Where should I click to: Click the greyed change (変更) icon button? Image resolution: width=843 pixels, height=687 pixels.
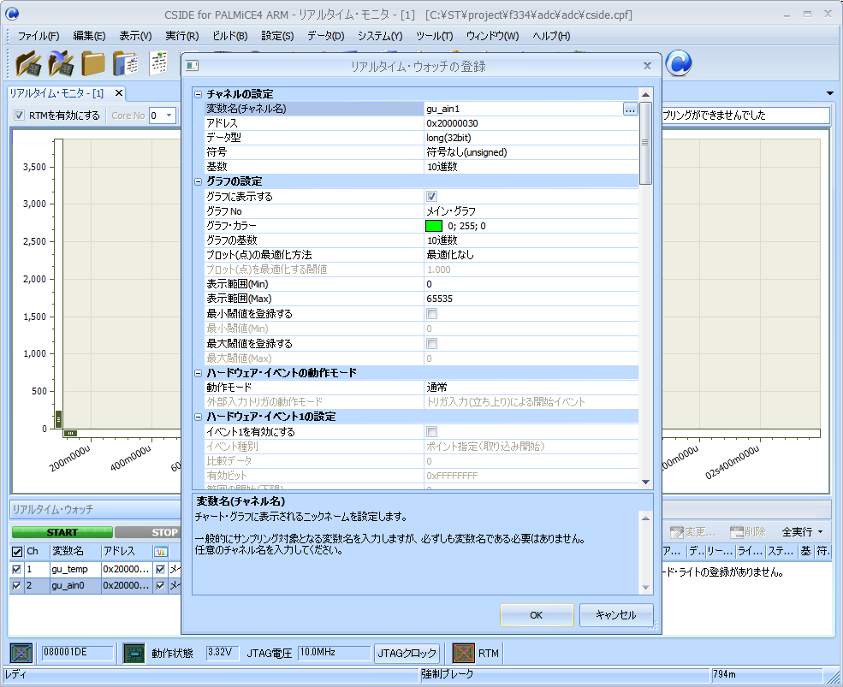(693, 532)
